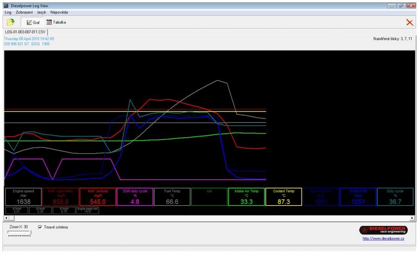Click the horizontal scrollbar right arrow
The width and height of the screenshot is (419, 254).
[412, 218]
